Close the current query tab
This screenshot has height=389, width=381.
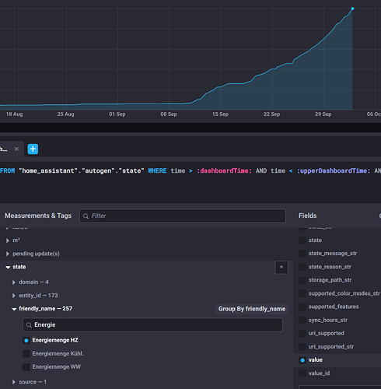(x=16, y=149)
